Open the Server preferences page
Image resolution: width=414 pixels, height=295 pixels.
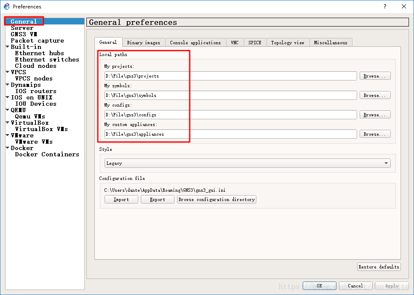point(22,28)
